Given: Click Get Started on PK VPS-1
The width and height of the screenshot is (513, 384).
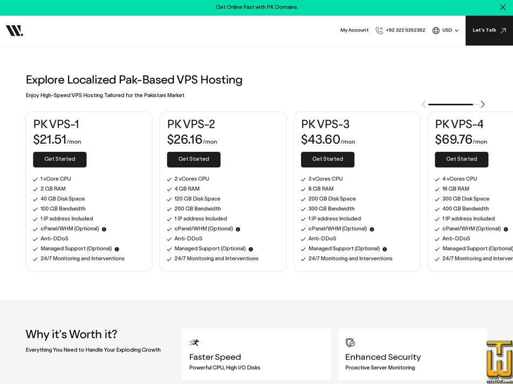Looking at the screenshot, I should click(60, 159).
